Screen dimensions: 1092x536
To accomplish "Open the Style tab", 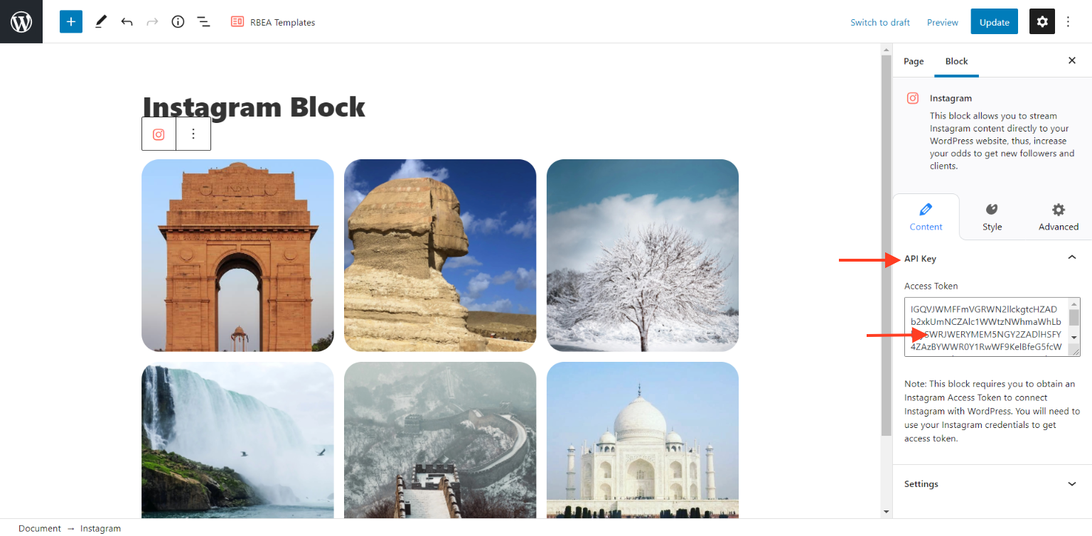I will (992, 217).
